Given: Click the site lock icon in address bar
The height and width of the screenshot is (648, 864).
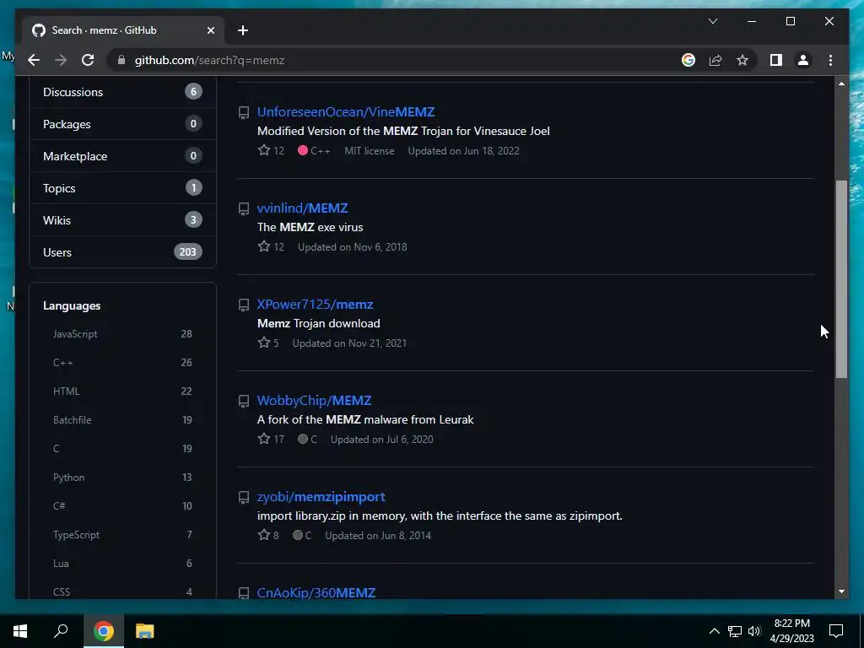Looking at the screenshot, I should tap(121, 60).
